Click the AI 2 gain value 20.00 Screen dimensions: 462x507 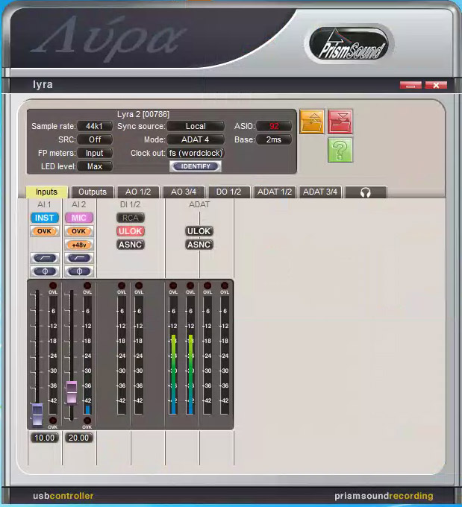pyautogui.click(x=79, y=438)
